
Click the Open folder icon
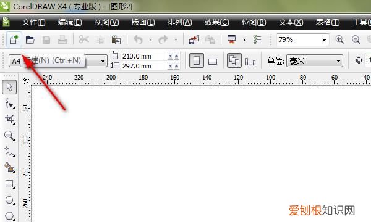point(30,39)
